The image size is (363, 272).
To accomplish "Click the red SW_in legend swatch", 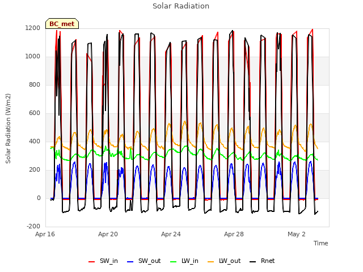I will pyautogui.click(x=92, y=262).
